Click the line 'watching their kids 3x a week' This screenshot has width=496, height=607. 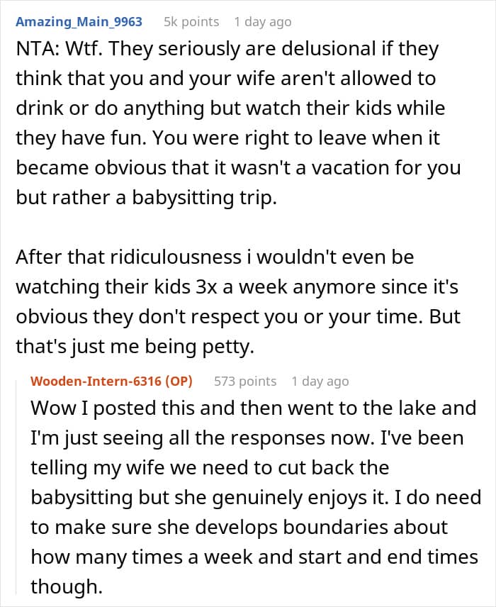[x=237, y=287]
